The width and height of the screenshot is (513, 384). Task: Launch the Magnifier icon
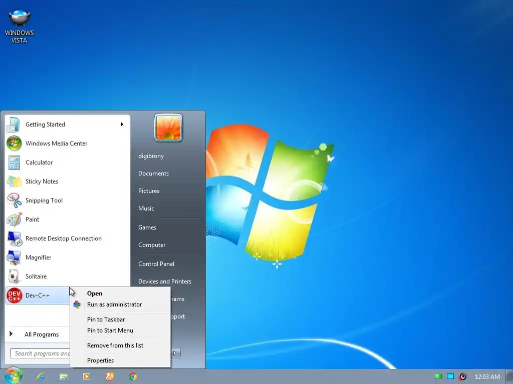point(14,257)
